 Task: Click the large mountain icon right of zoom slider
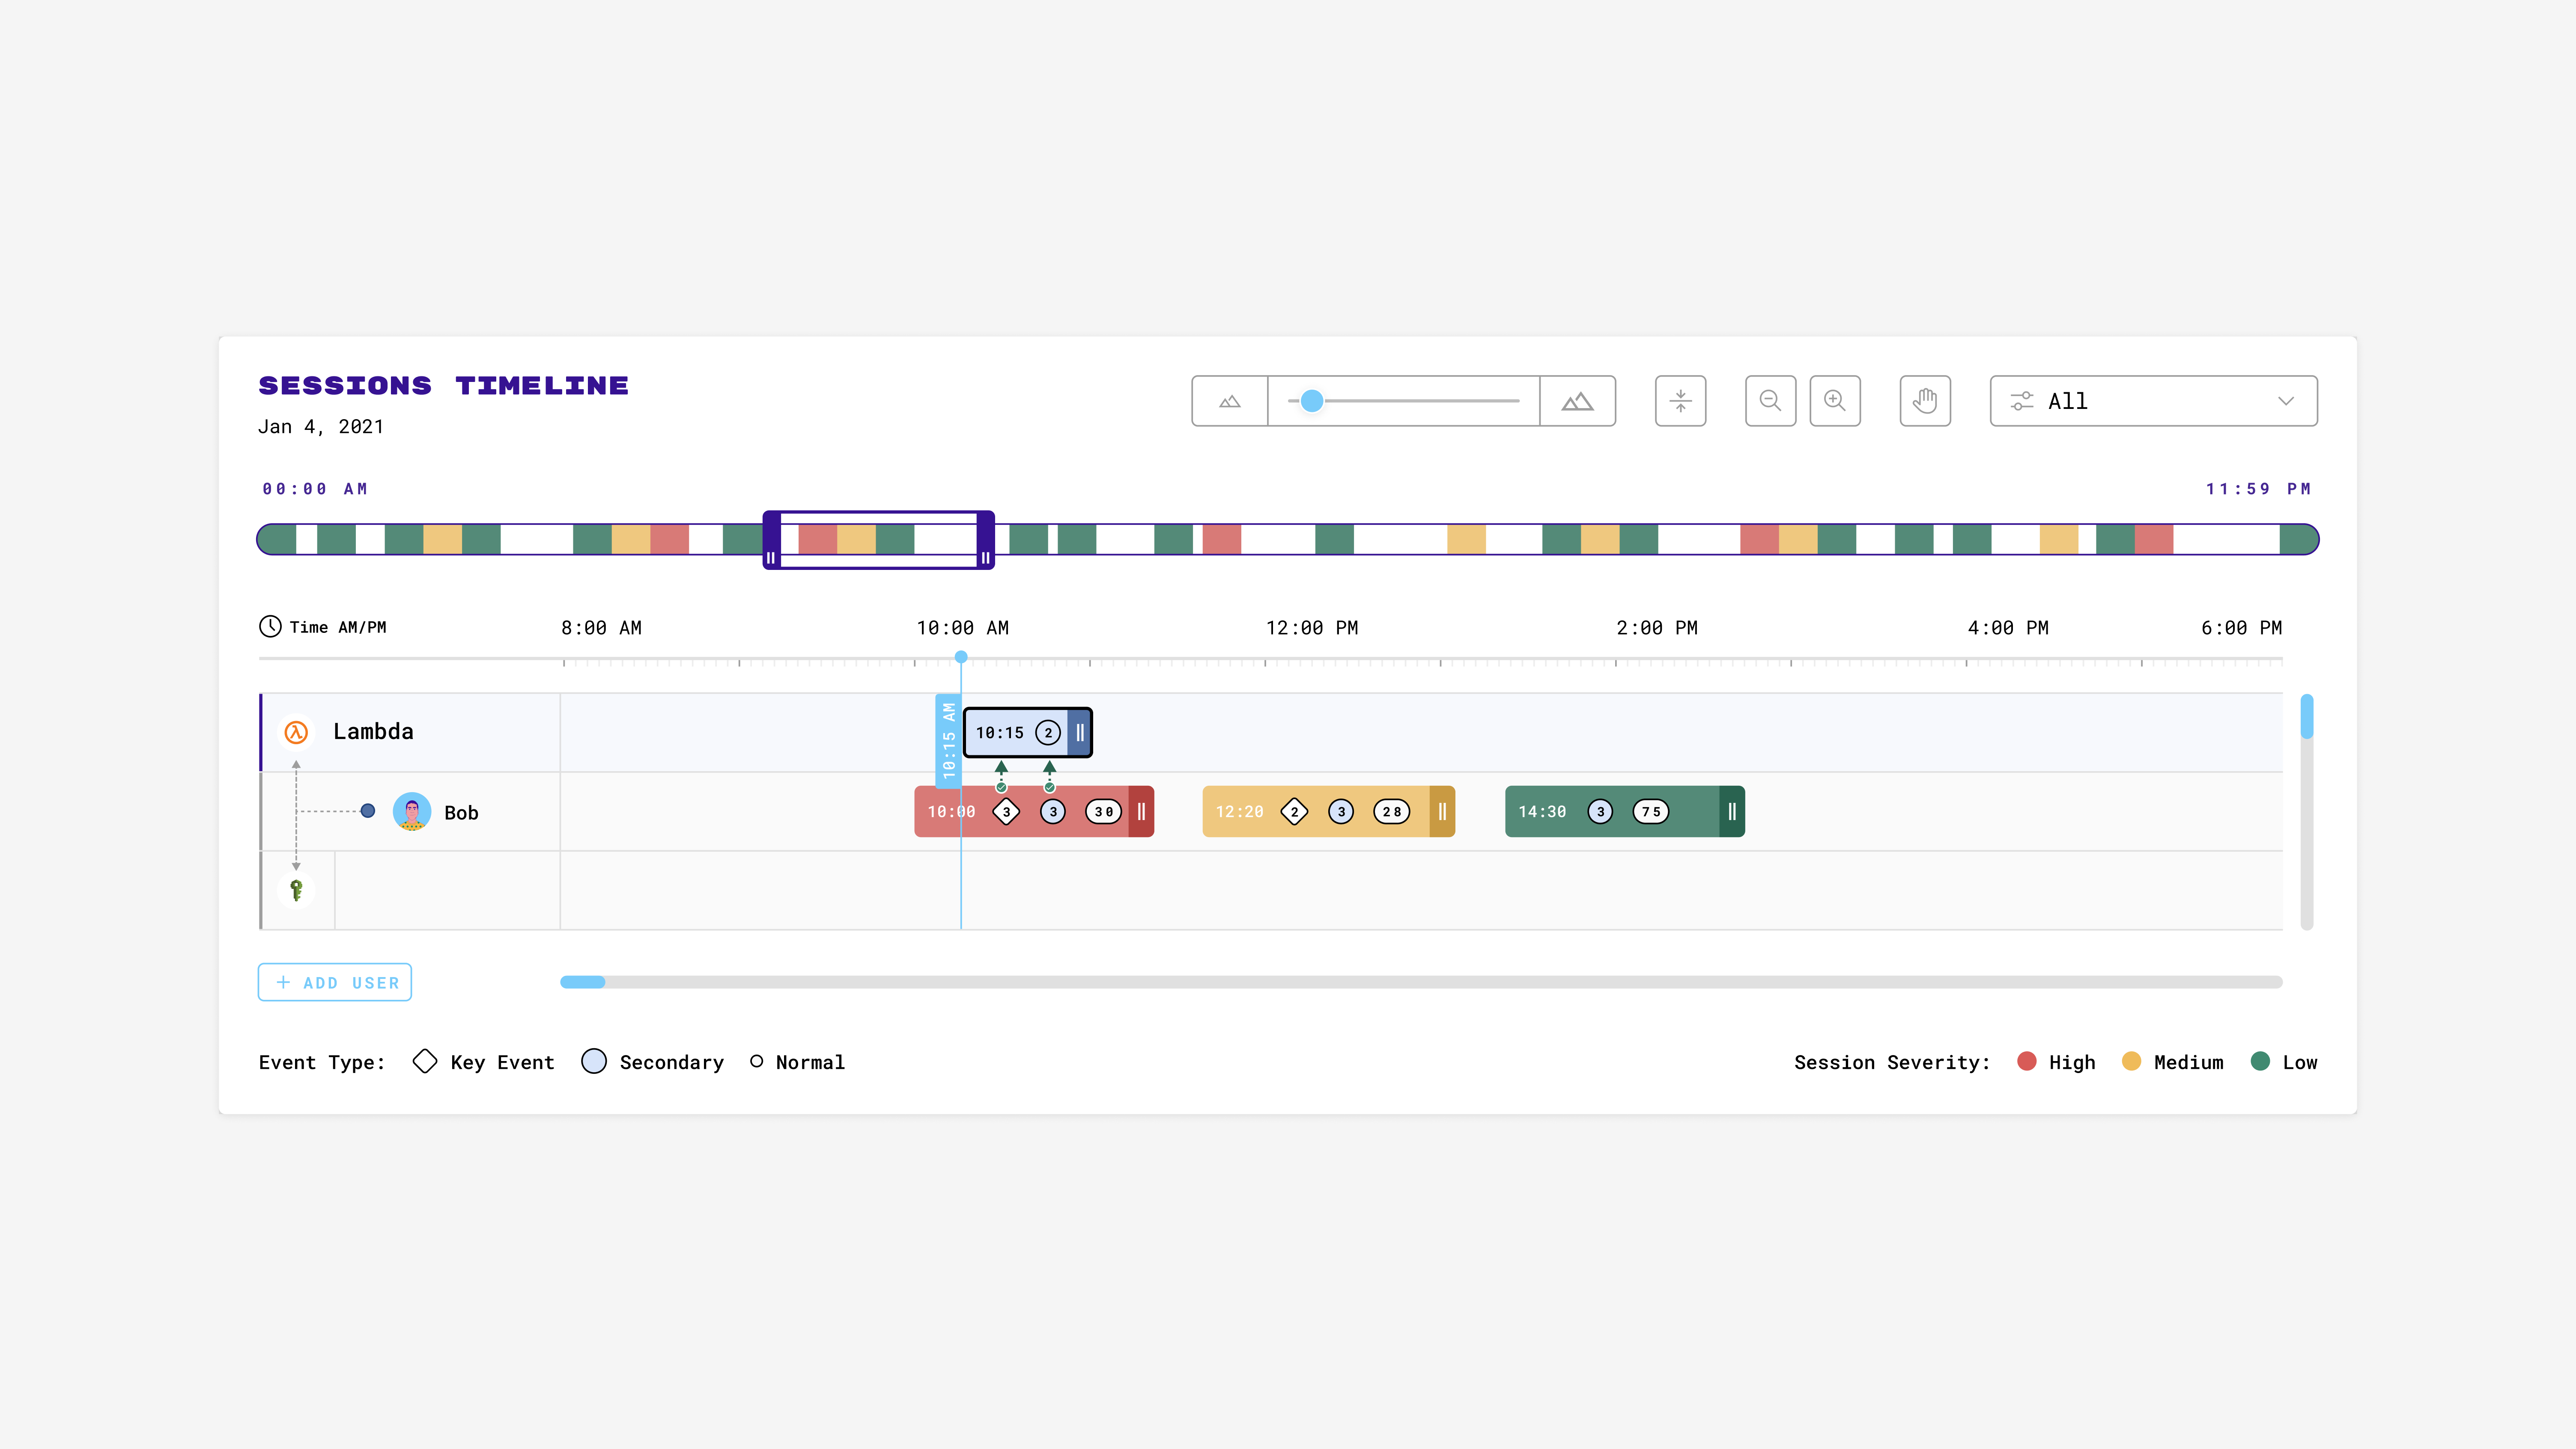point(1577,401)
